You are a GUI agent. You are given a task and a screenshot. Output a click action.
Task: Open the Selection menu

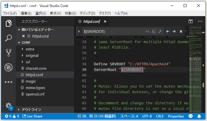coord(41,13)
